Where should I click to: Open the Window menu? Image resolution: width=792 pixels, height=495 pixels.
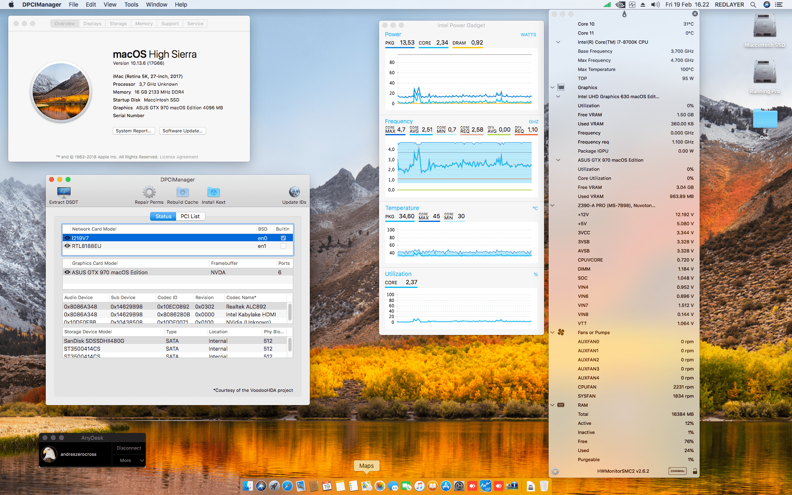tap(156, 5)
